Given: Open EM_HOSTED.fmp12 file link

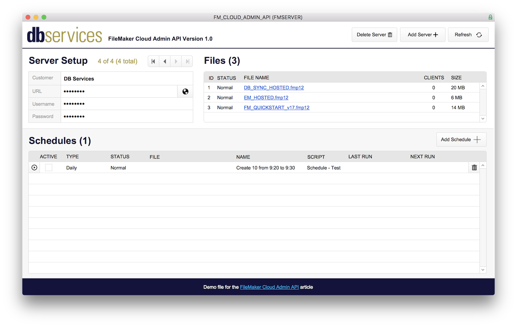Looking at the screenshot, I should coord(266,97).
